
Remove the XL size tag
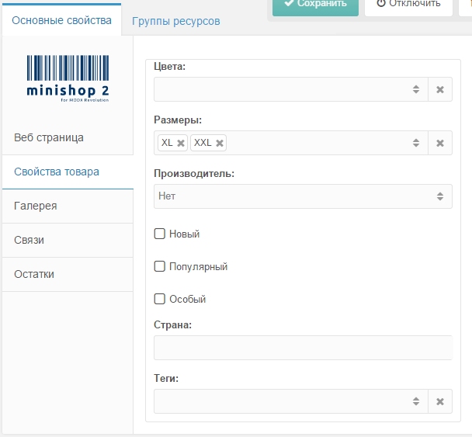pyautogui.click(x=181, y=143)
